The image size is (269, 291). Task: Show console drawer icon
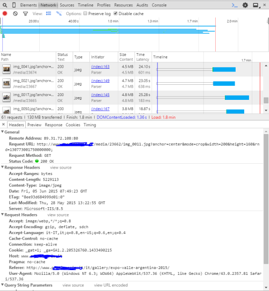[x=235, y=5]
